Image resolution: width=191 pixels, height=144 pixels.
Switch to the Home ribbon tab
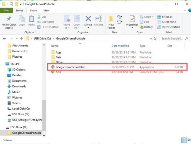click(x=20, y=10)
